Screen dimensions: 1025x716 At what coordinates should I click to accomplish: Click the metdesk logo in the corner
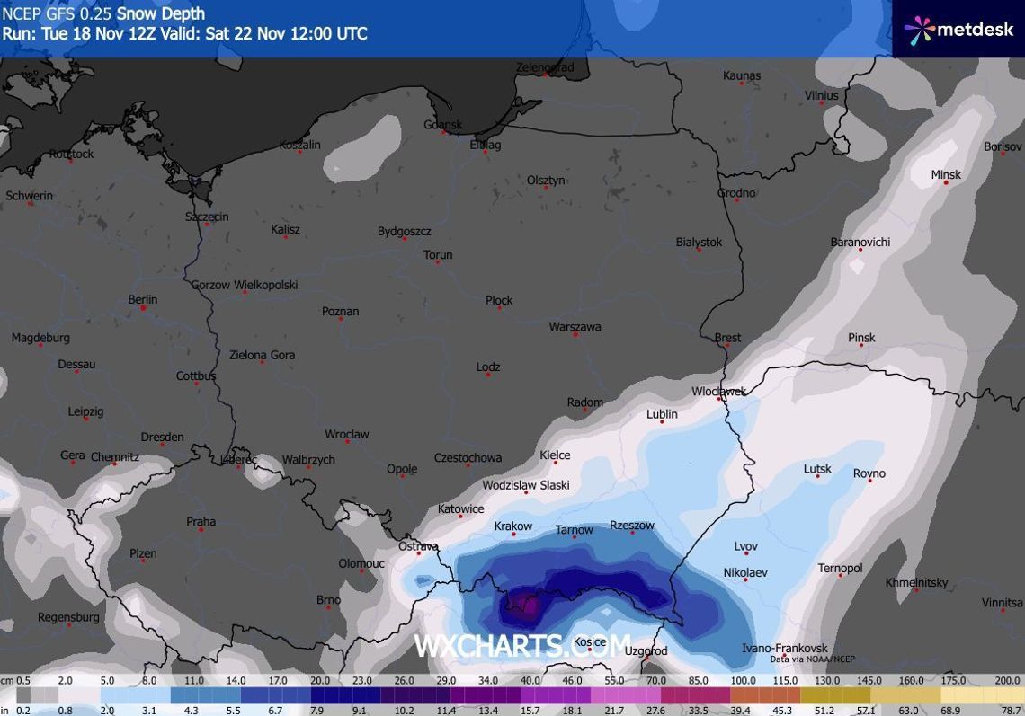point(958,30)
